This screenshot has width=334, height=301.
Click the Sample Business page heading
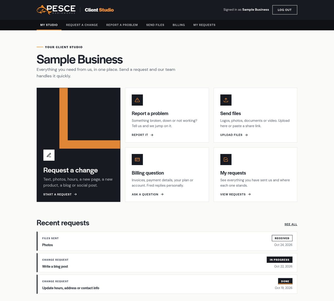[x=80, y=59]
